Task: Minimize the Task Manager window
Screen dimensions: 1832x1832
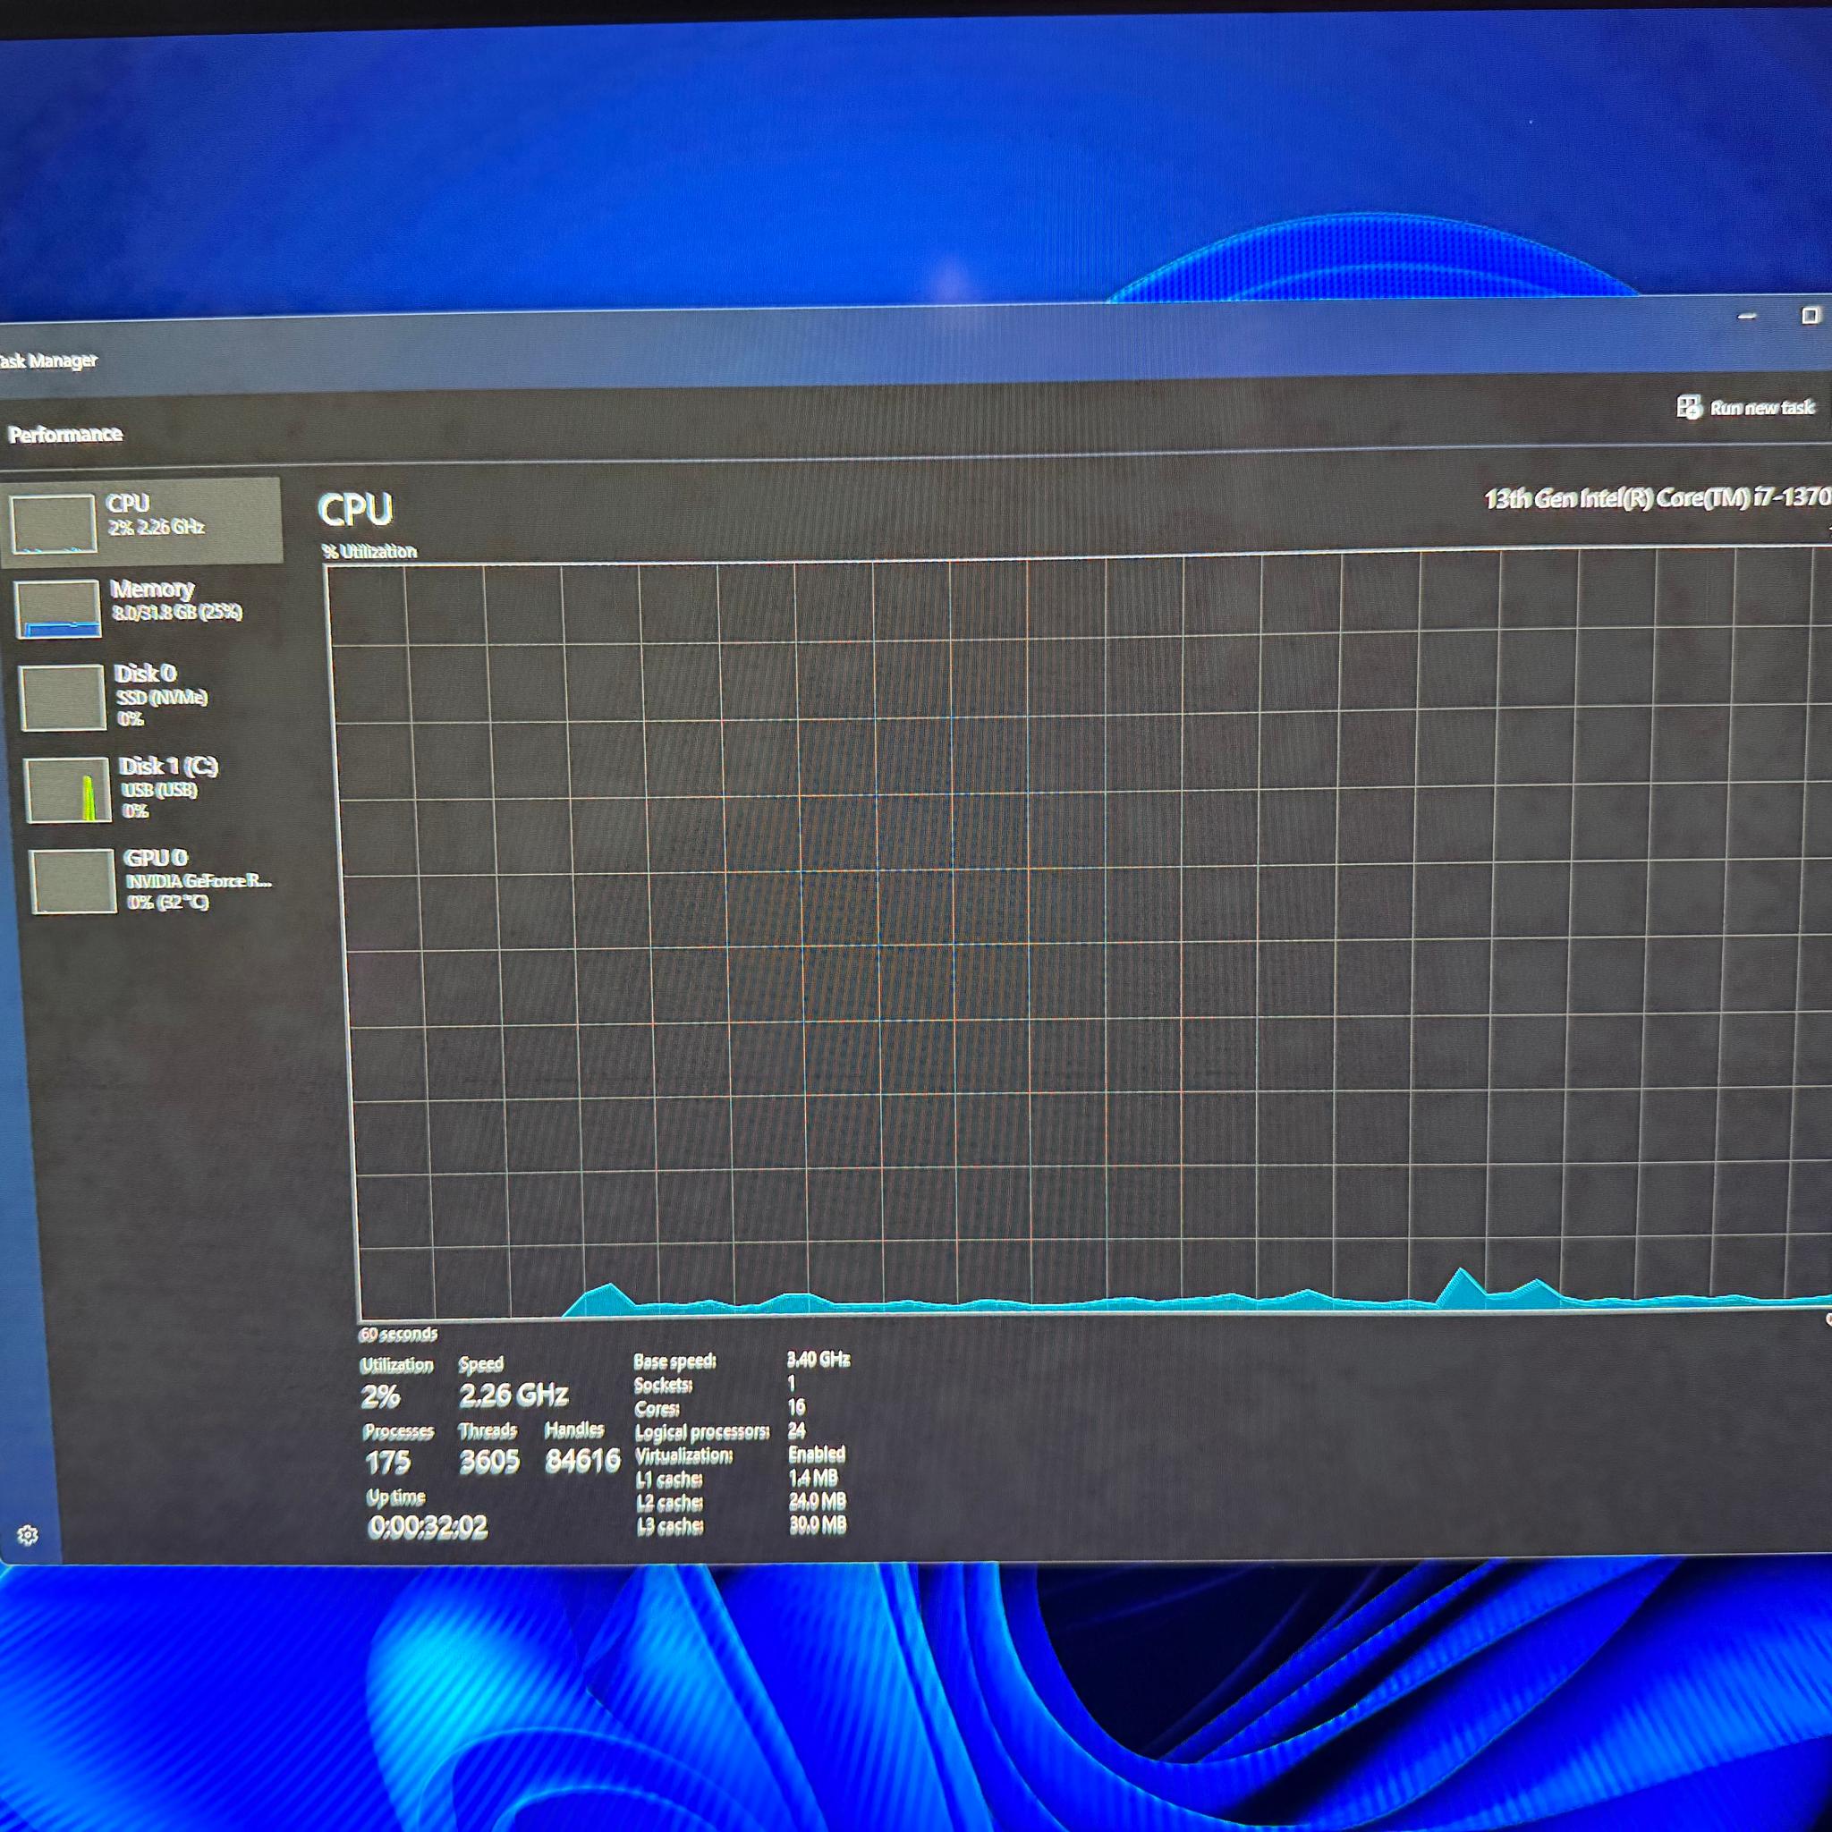Action: [1747, 317]
